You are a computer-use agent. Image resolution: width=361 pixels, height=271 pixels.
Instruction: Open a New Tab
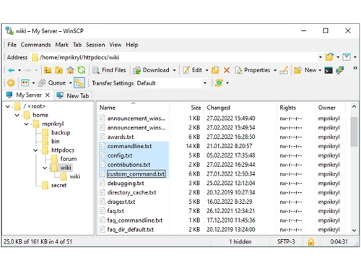(x=73, y=95)
